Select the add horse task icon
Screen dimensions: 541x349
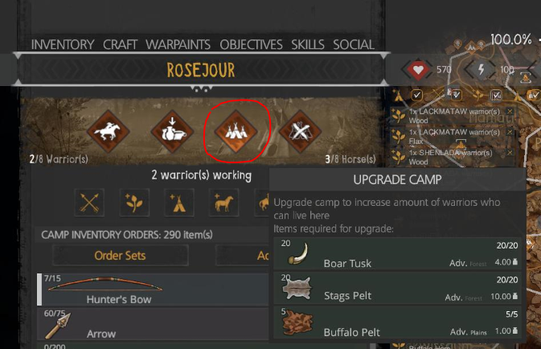223,203
